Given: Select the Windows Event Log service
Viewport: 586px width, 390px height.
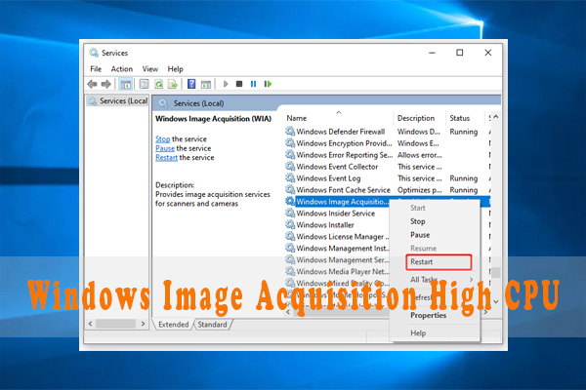Looking at the screenshot, I should coord(388,178).
